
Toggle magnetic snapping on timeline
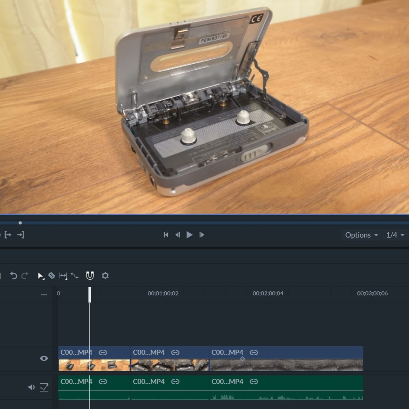pos(90,276)
